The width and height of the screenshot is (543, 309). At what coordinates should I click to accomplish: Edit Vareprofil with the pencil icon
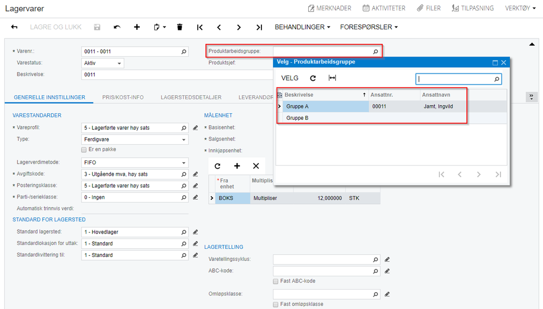click(x=195, y=128)
